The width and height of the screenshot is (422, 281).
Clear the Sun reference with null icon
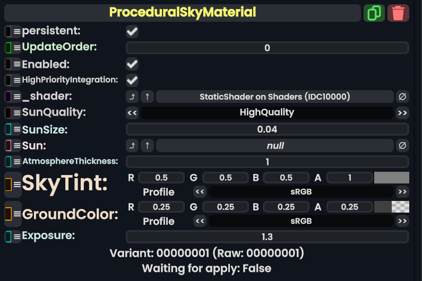coord(403,145)
